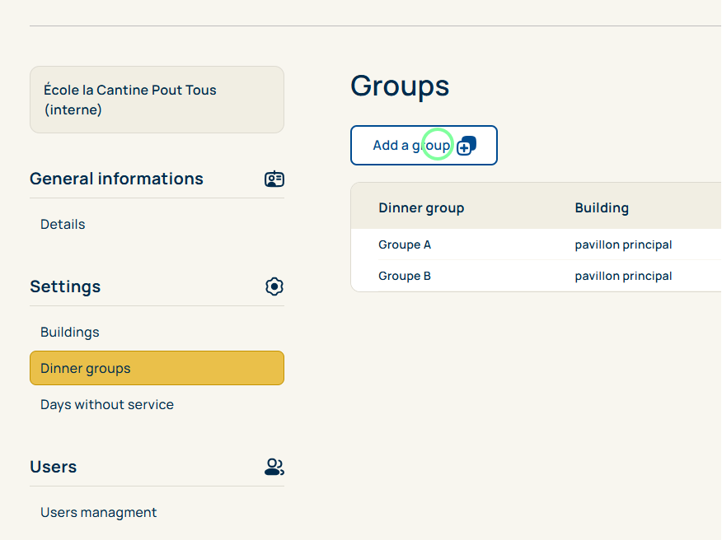
Task: Click the Building column header
Action: [x=602, y=207]
